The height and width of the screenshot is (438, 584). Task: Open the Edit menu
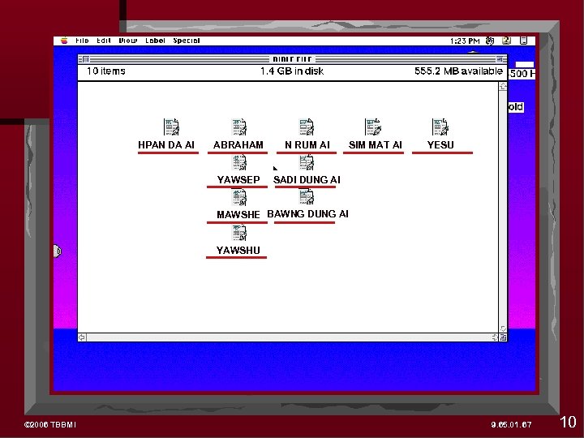104,41
